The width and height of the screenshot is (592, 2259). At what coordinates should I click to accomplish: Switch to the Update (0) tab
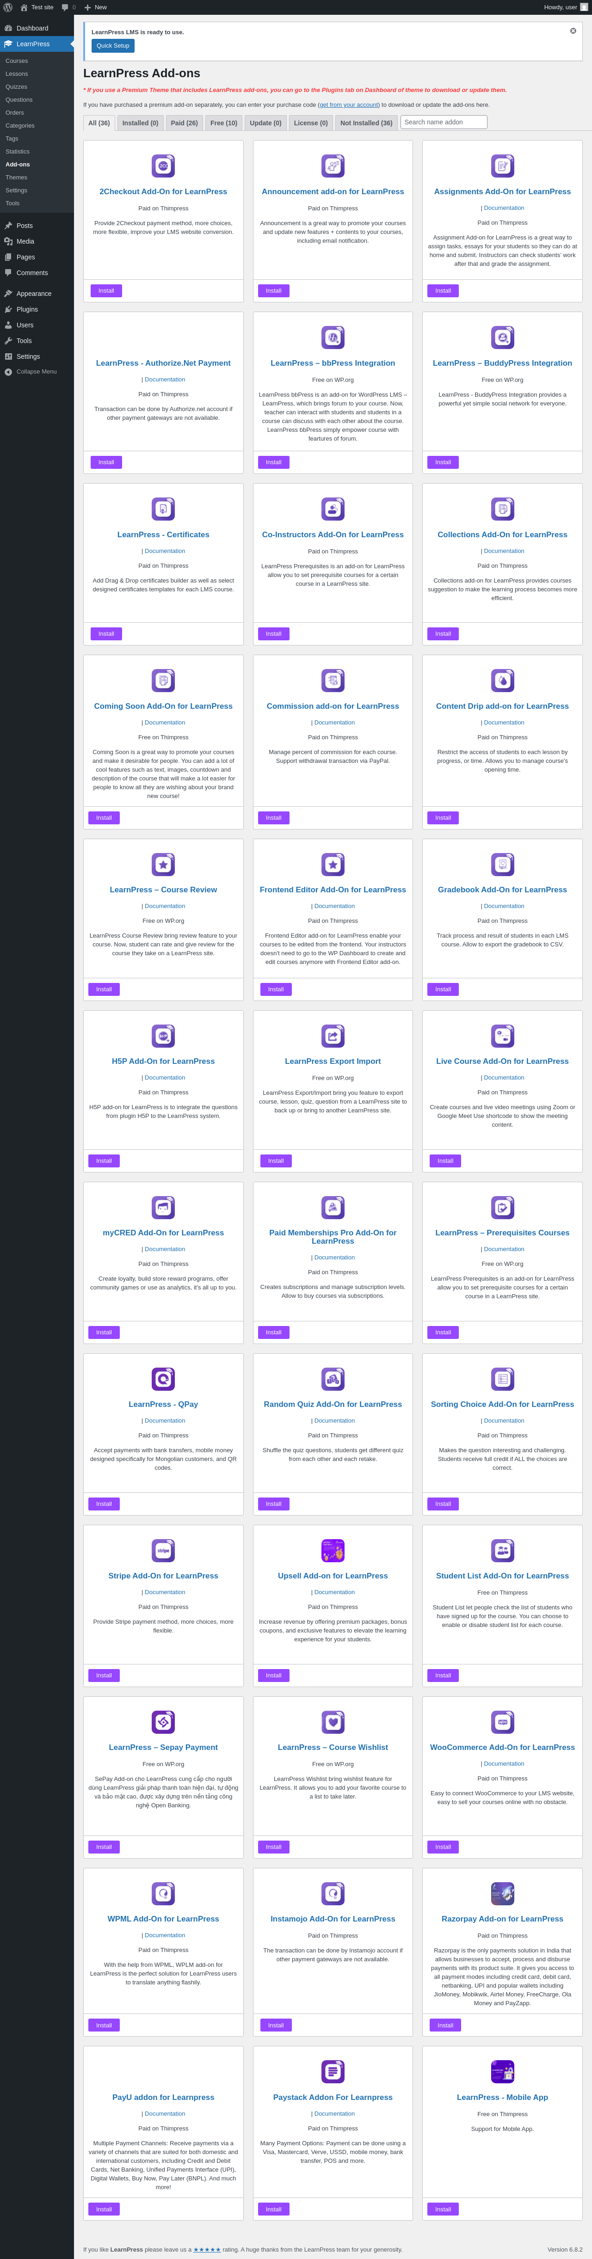click(x=266, y=123)
